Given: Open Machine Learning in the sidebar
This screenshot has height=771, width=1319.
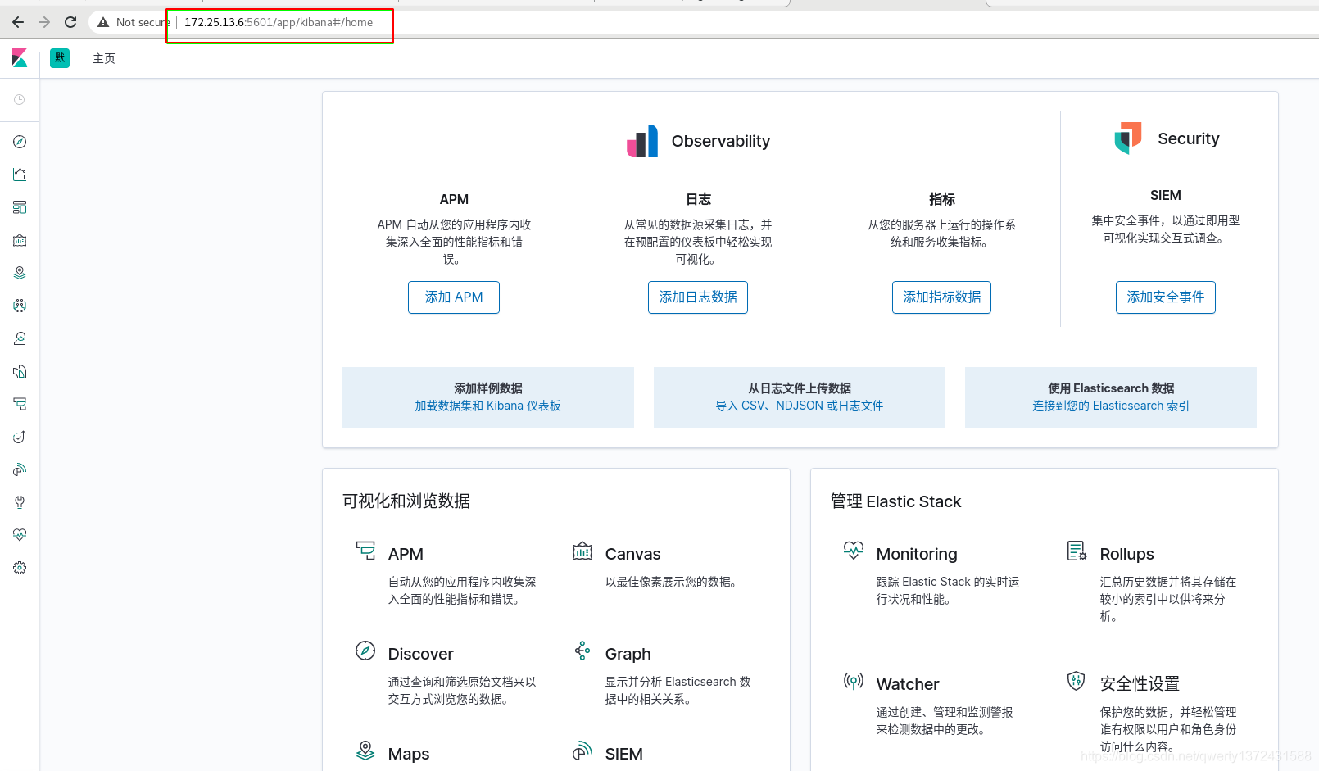Looking at the screenshot, I should point(20,306).
